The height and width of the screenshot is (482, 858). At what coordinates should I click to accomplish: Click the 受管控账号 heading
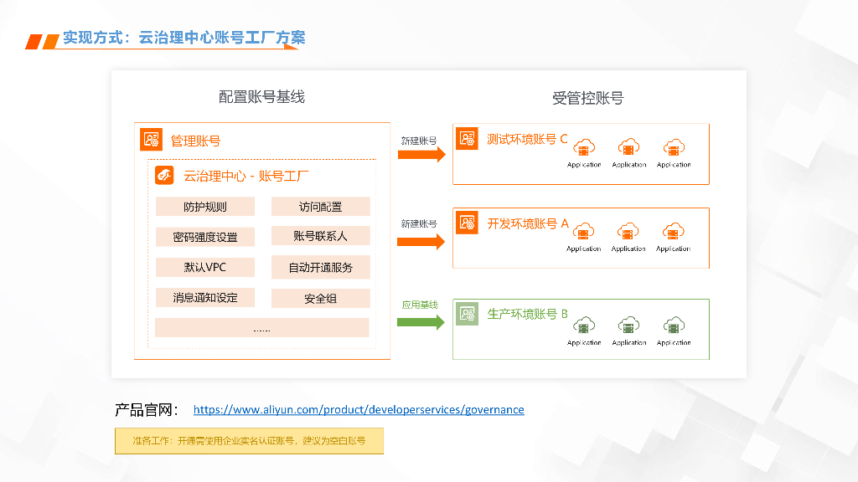[x=587, y=98]
